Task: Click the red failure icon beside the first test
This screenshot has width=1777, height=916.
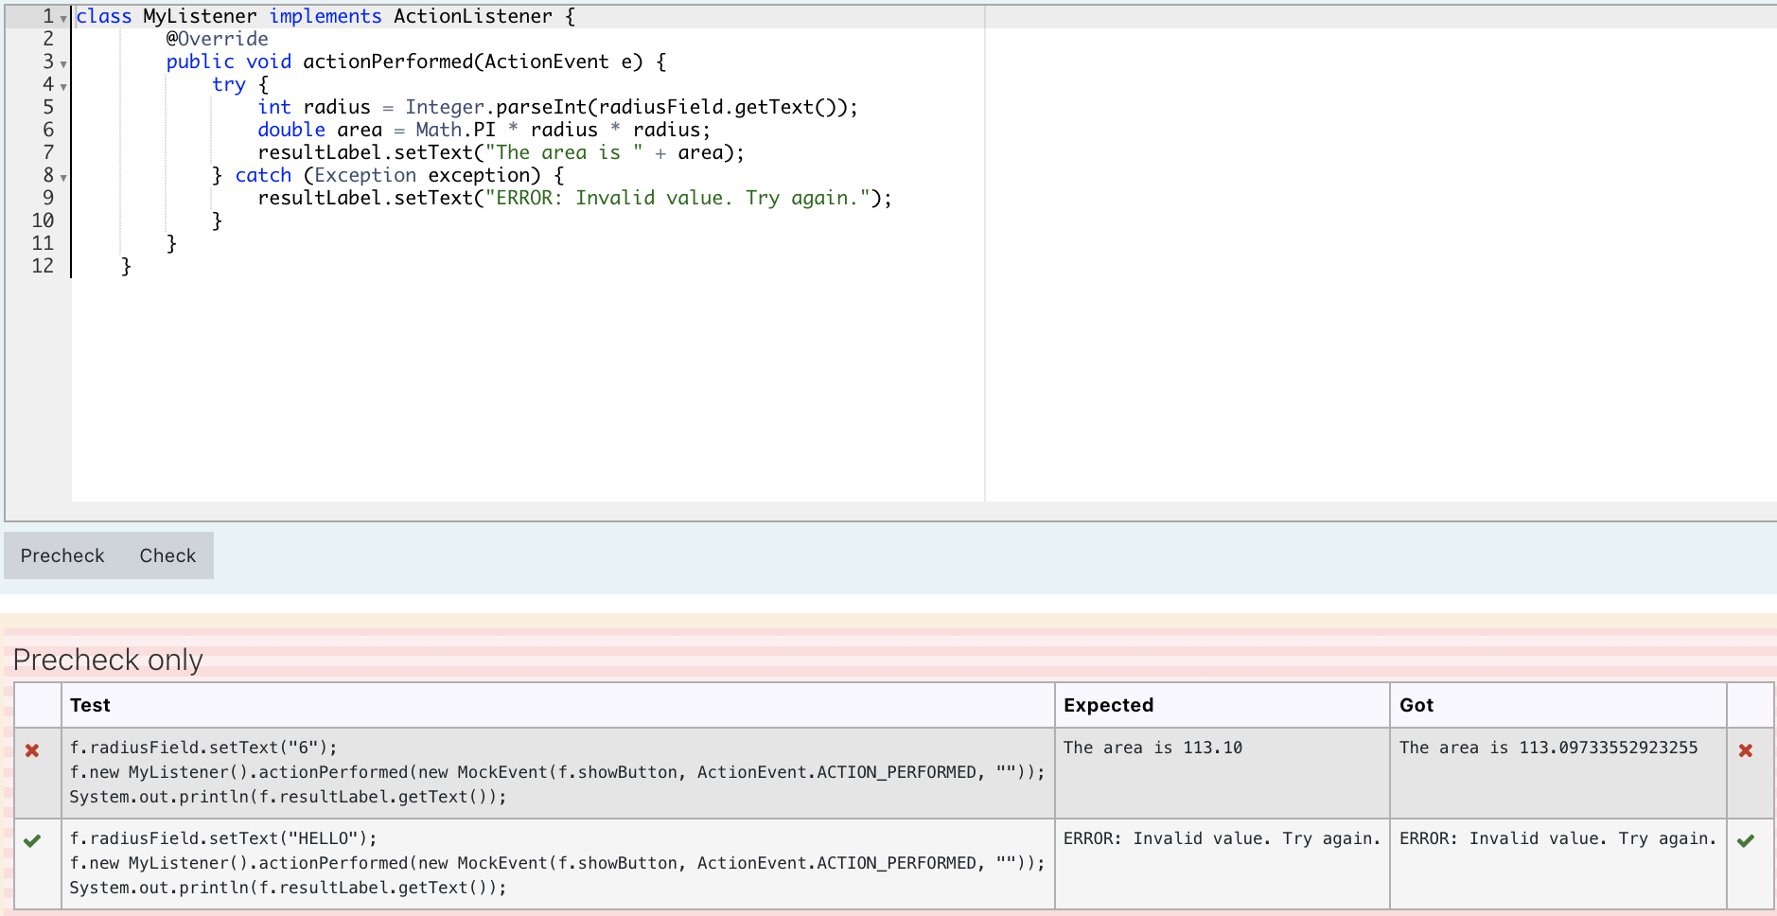Action: pos(31,749)
